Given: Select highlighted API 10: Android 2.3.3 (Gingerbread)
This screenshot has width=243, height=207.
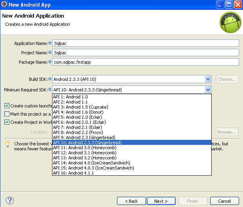Looking at the screenshot, I should tap(132, 143).
